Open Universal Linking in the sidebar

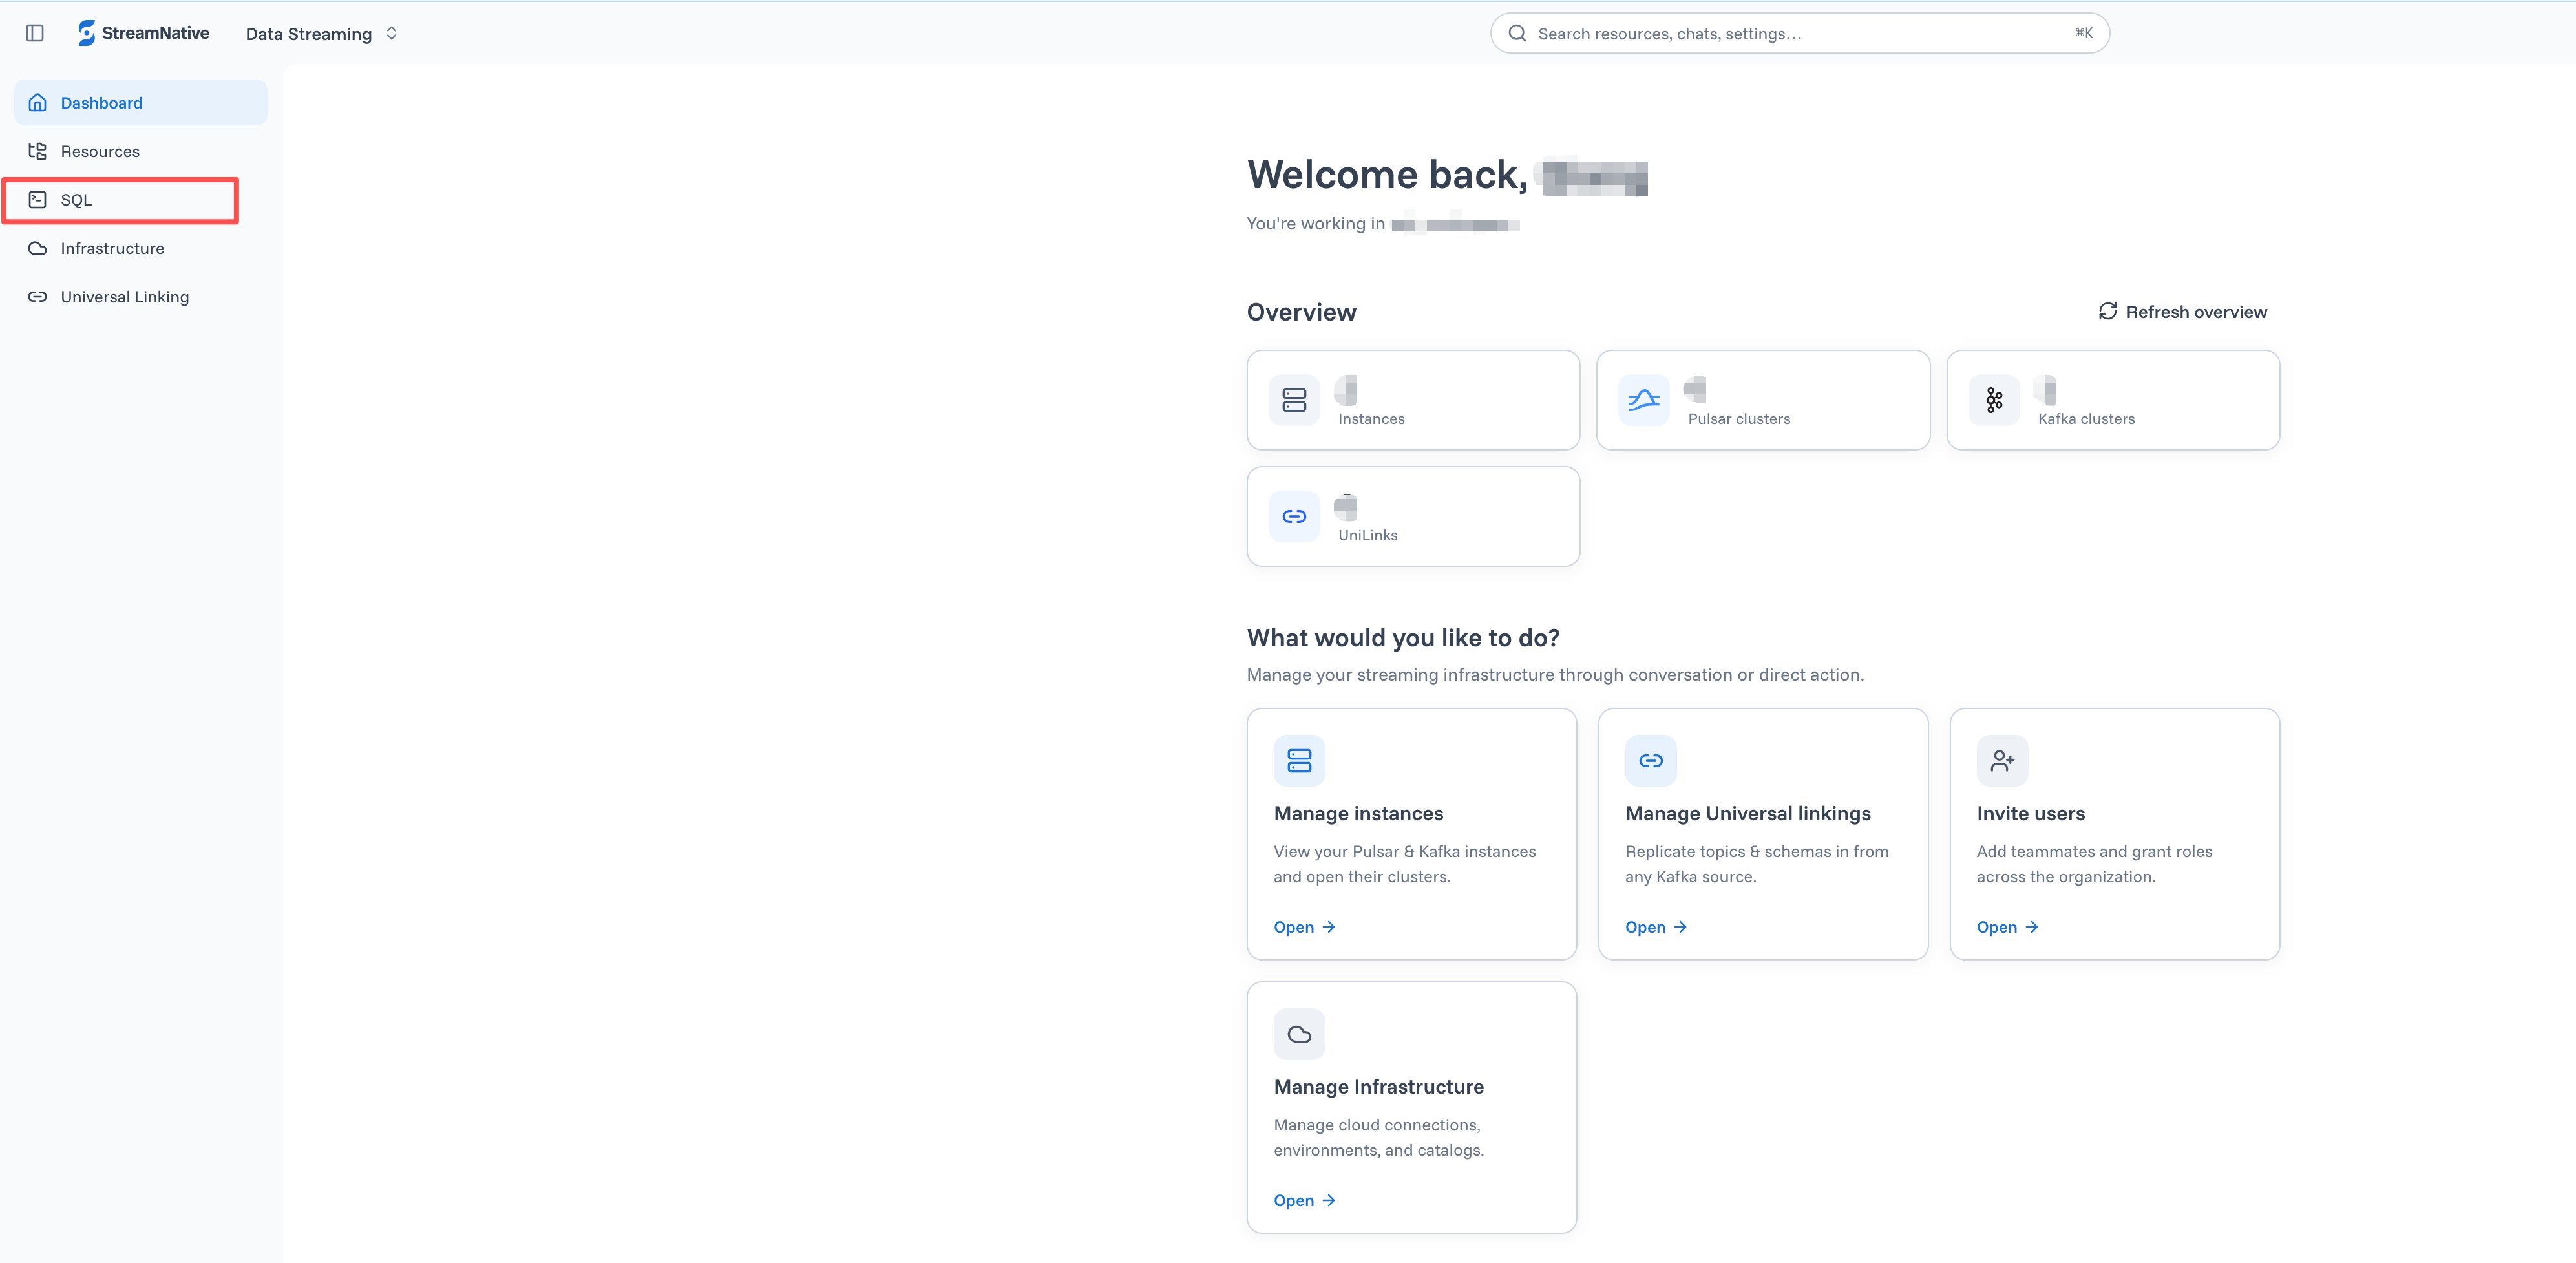pos(141,297)
